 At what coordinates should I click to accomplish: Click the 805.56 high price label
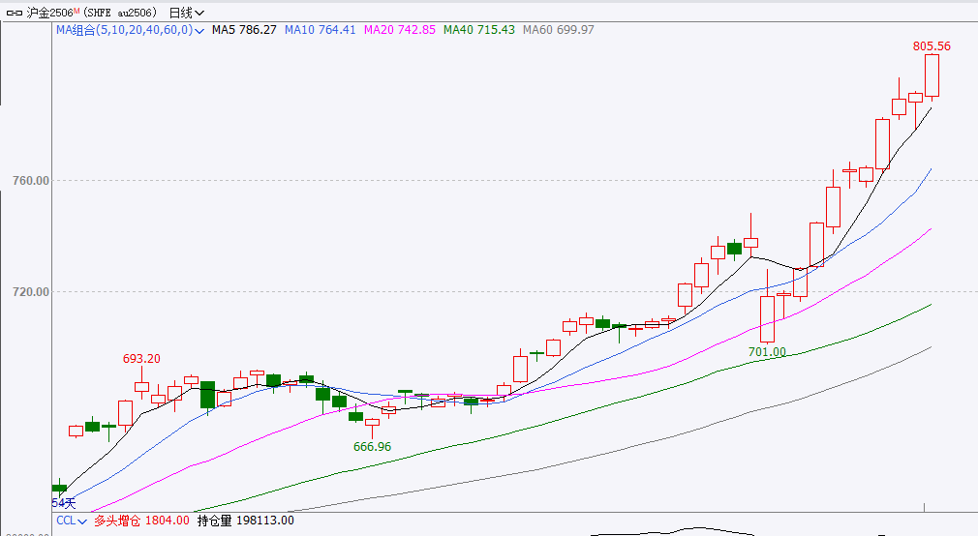[x=932, y=46]
